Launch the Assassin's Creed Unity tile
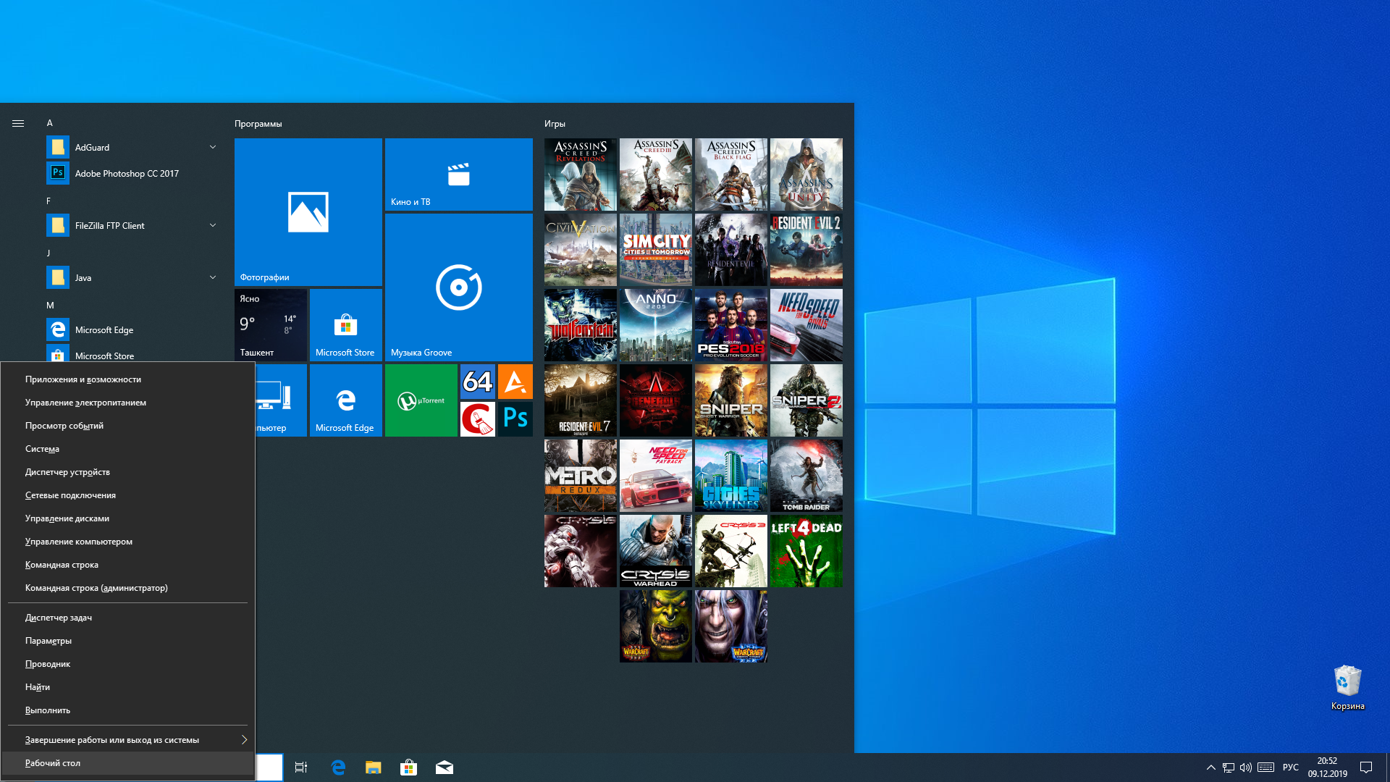Screen dimensions: 1390x782 806,175
